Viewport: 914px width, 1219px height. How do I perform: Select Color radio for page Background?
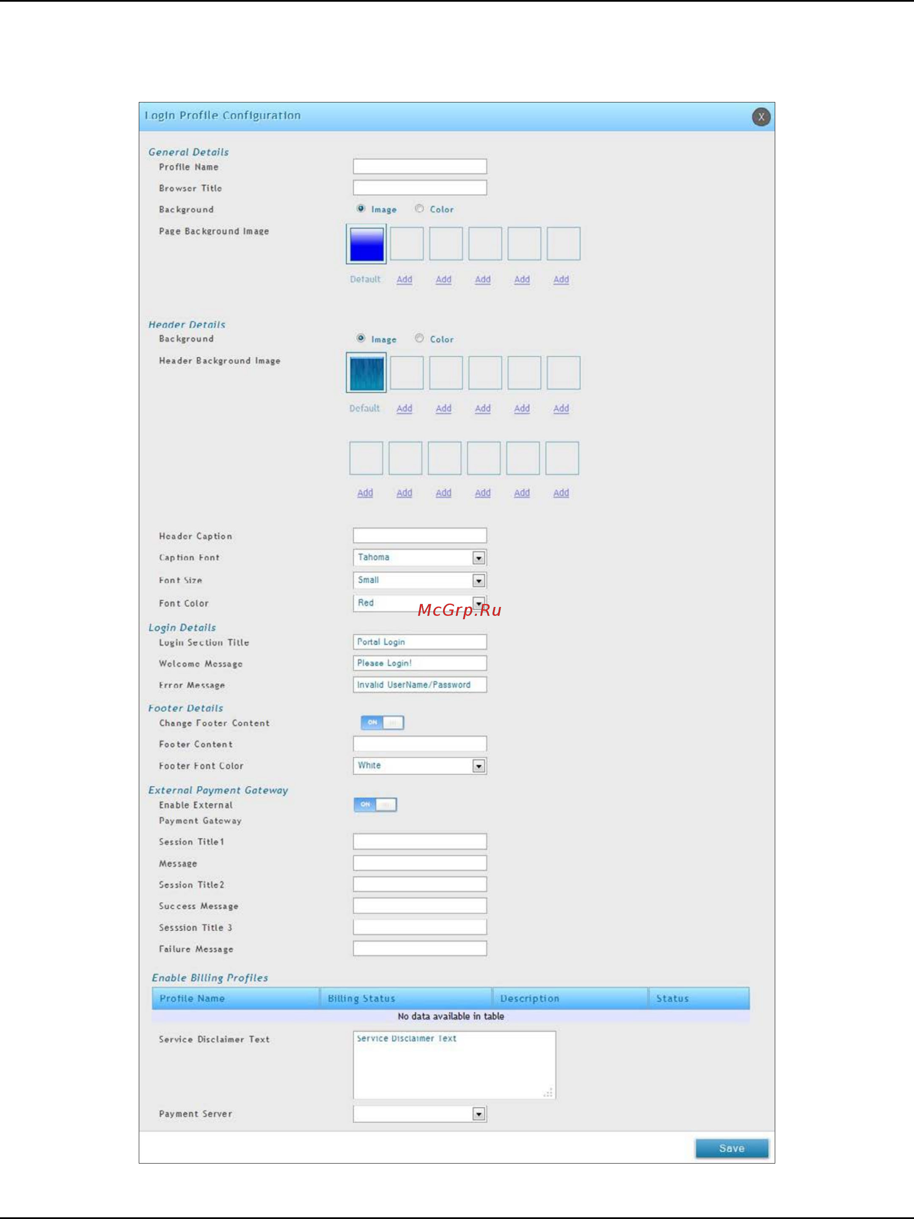[x=419, y=208]
